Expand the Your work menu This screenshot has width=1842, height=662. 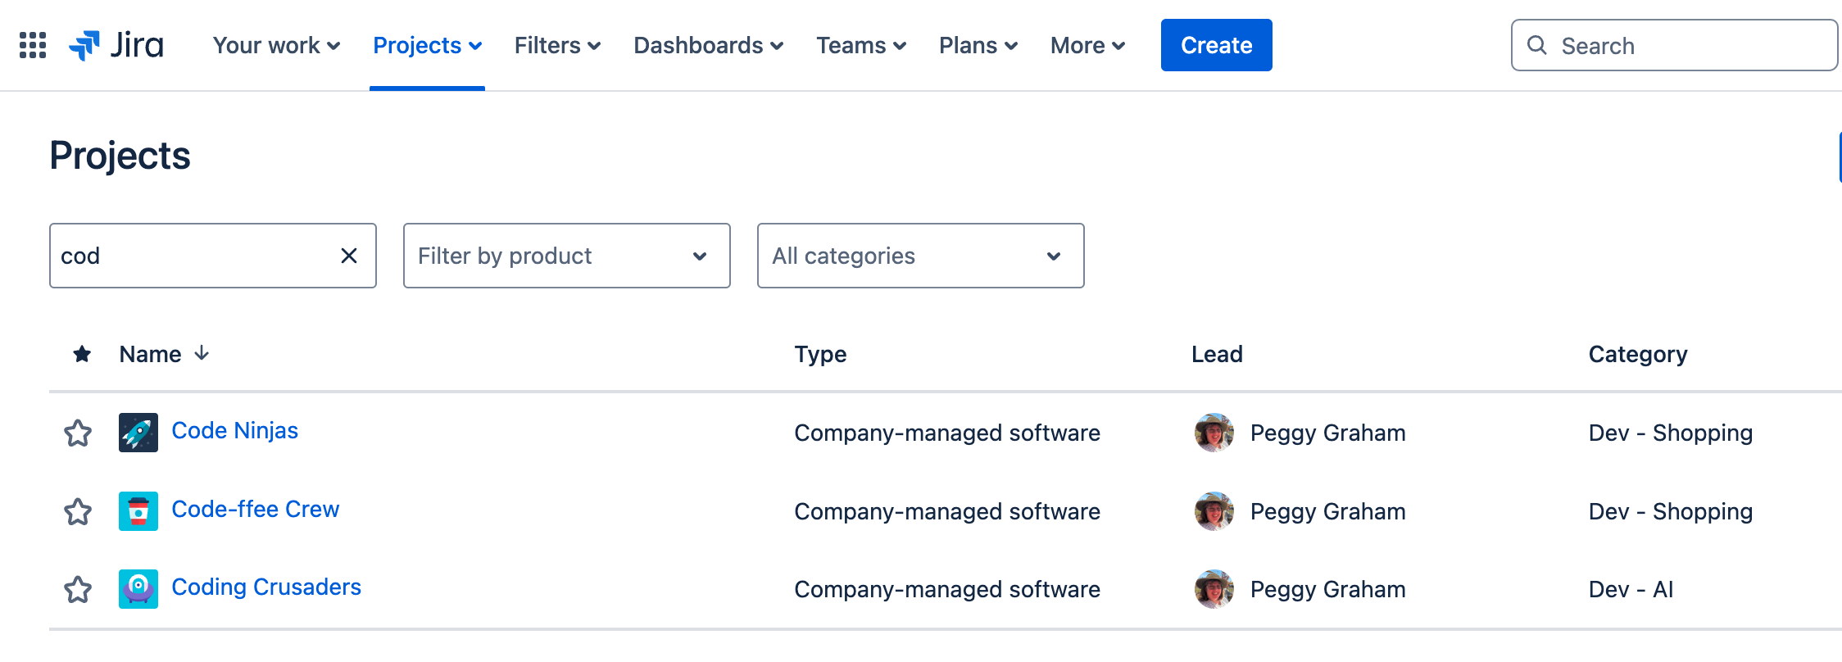276,45
